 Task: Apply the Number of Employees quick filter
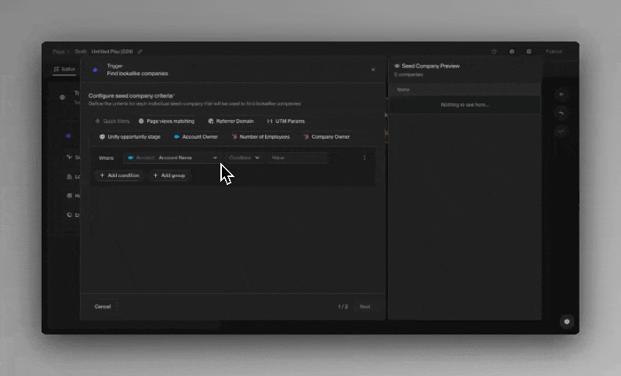point(260,136)
